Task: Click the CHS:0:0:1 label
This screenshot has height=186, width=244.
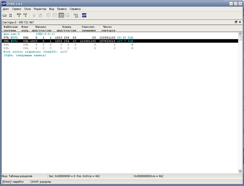Action: coord(45,34)
